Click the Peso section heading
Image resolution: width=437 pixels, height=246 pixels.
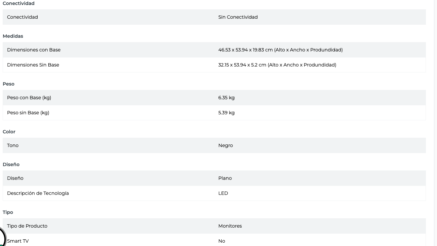[x=8, y=84]
